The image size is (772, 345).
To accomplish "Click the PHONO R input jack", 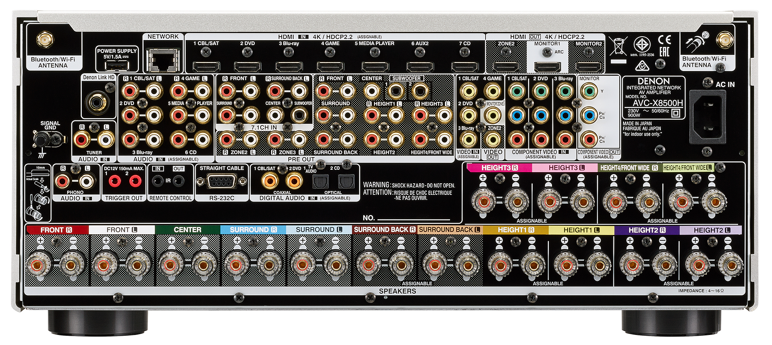I will (63, 181).
